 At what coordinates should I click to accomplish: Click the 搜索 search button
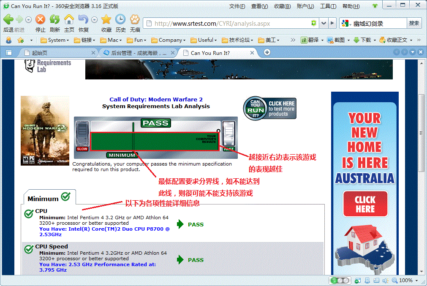coord(414,23)
